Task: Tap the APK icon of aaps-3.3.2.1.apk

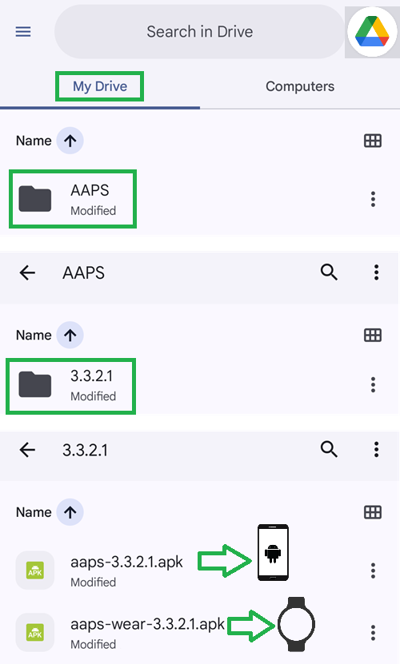Action: click(x=34, y=571)
